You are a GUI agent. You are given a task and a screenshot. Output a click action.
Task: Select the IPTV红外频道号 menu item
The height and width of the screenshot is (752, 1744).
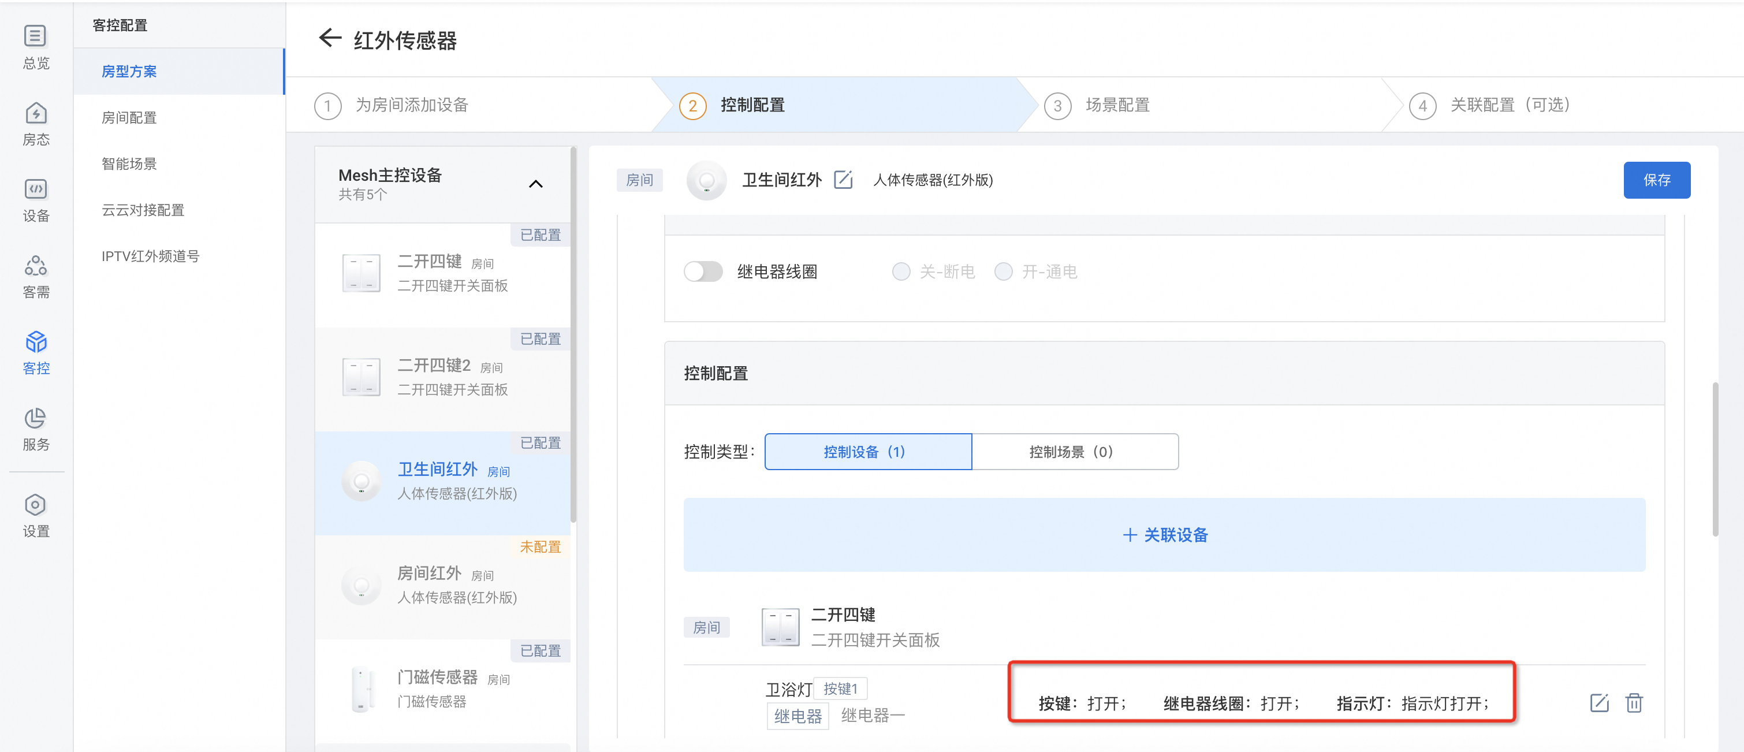[179, 256]
